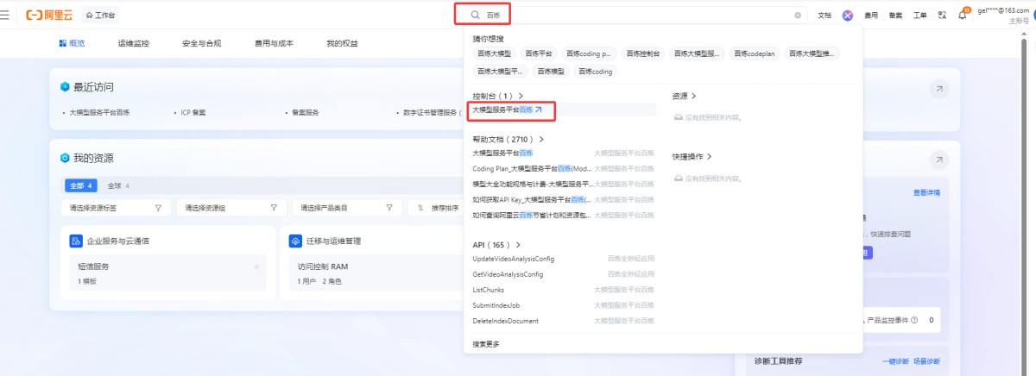
Task: Click the 迁移与运维管理 category icon
Action: click(295, 241)
